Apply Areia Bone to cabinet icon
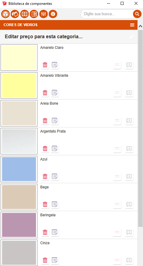Screen dimensions: 143x266 129,121
